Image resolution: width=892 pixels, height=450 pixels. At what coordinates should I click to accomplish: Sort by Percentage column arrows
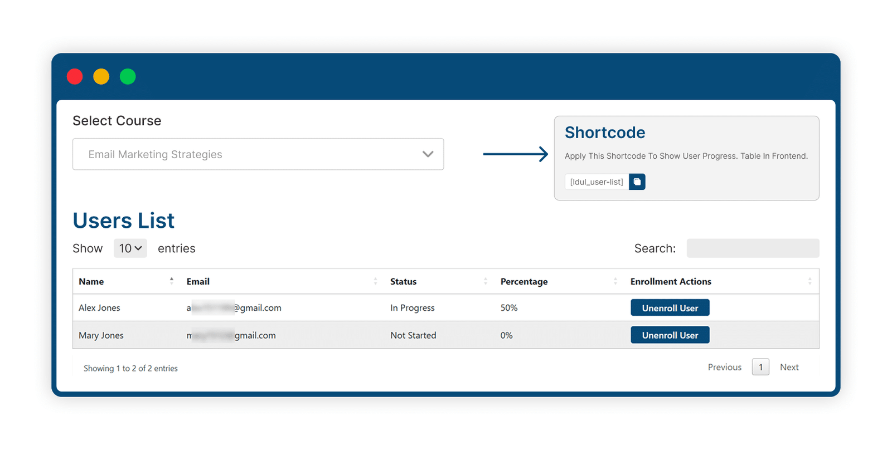tap(615, 281)
